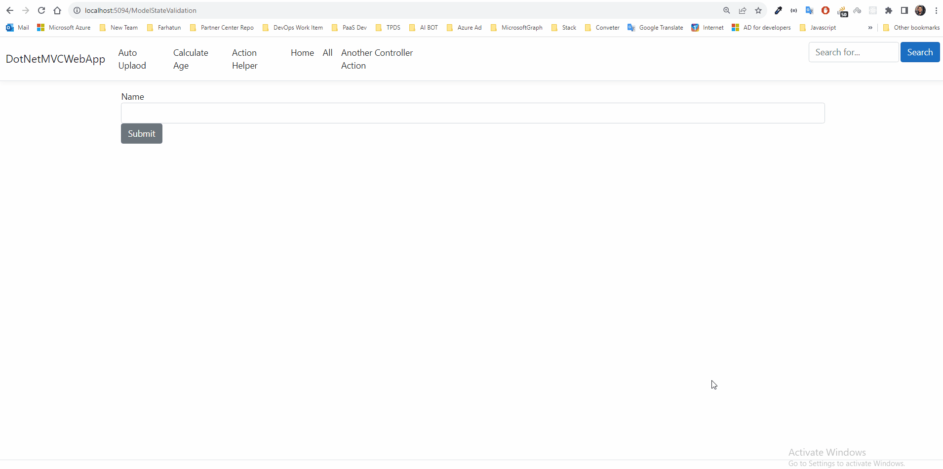Open the browser profile avatar
The width and height of the screenshot is (943, 469).
tap(920, 10)
